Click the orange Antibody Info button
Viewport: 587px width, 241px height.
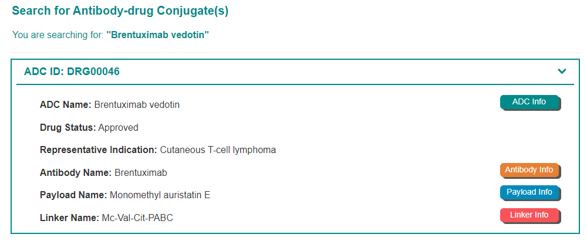(x=529, y=170)
